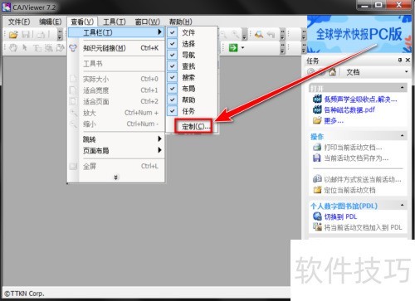Viewport: 415px width, 301px height.
Task: Open the 文件(F) menu
Action: (x=19, y=22)
